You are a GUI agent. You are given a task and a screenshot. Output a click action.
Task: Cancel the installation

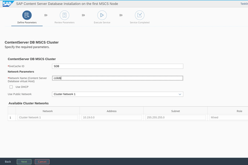tap(42, 162)
